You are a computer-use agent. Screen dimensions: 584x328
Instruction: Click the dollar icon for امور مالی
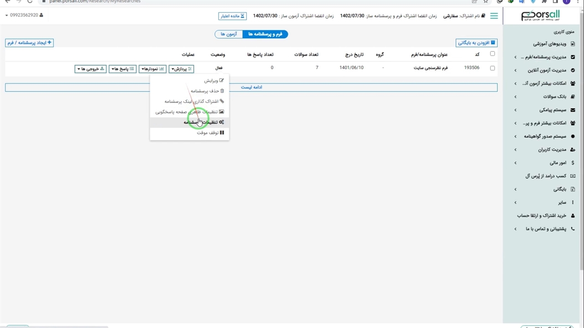[573, 163]
